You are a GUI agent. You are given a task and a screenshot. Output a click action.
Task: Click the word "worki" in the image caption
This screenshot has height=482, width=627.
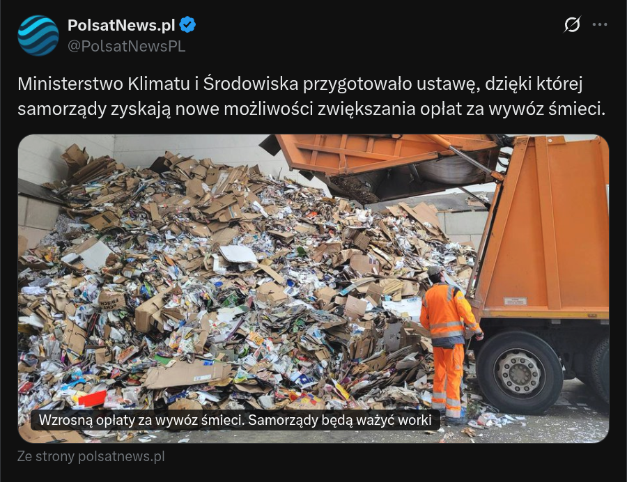tap(415, 420)
